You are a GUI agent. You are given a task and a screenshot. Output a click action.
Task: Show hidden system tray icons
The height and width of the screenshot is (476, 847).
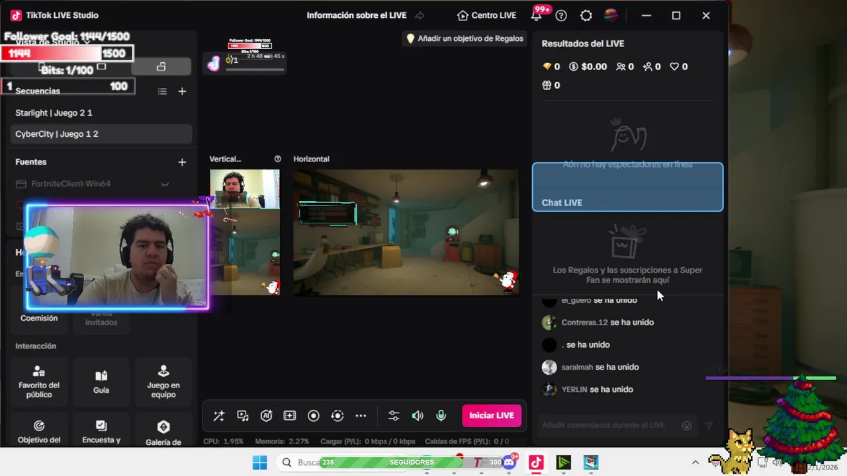pyautogui.click(x=695, y=463)
